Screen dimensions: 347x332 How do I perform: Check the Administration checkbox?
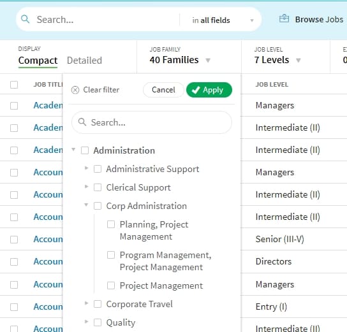pos(85,150)
